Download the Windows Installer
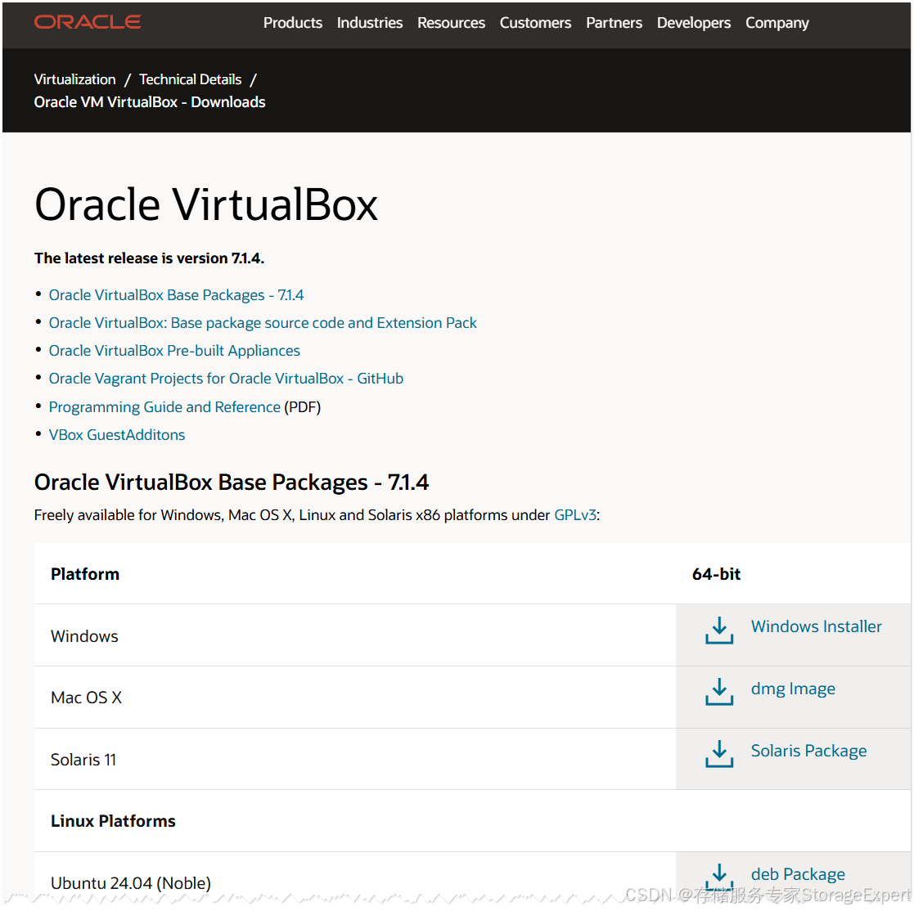 (x=816, y=626)
